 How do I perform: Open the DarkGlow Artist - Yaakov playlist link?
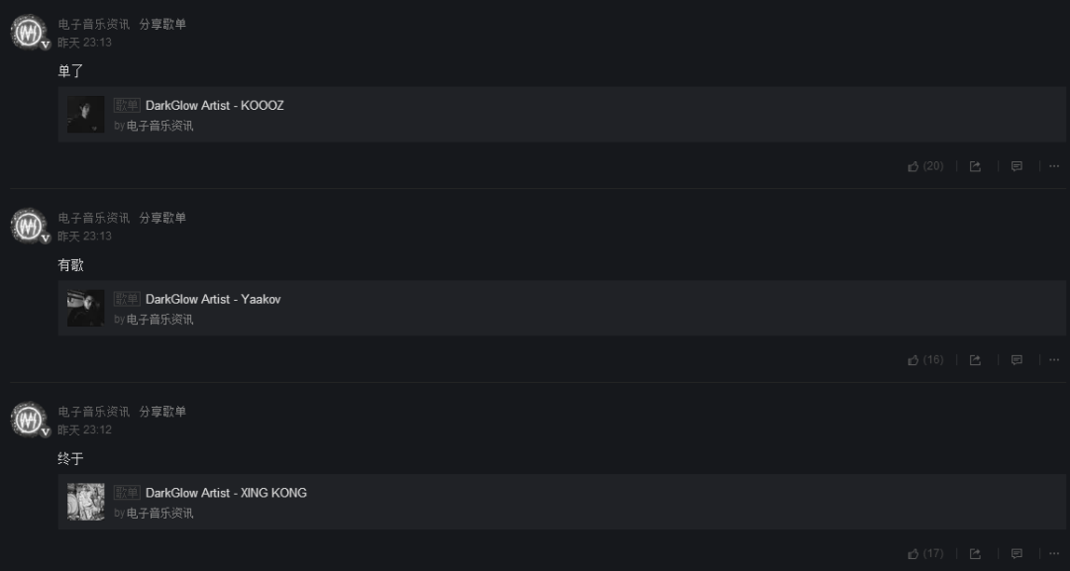click(213, 299)
